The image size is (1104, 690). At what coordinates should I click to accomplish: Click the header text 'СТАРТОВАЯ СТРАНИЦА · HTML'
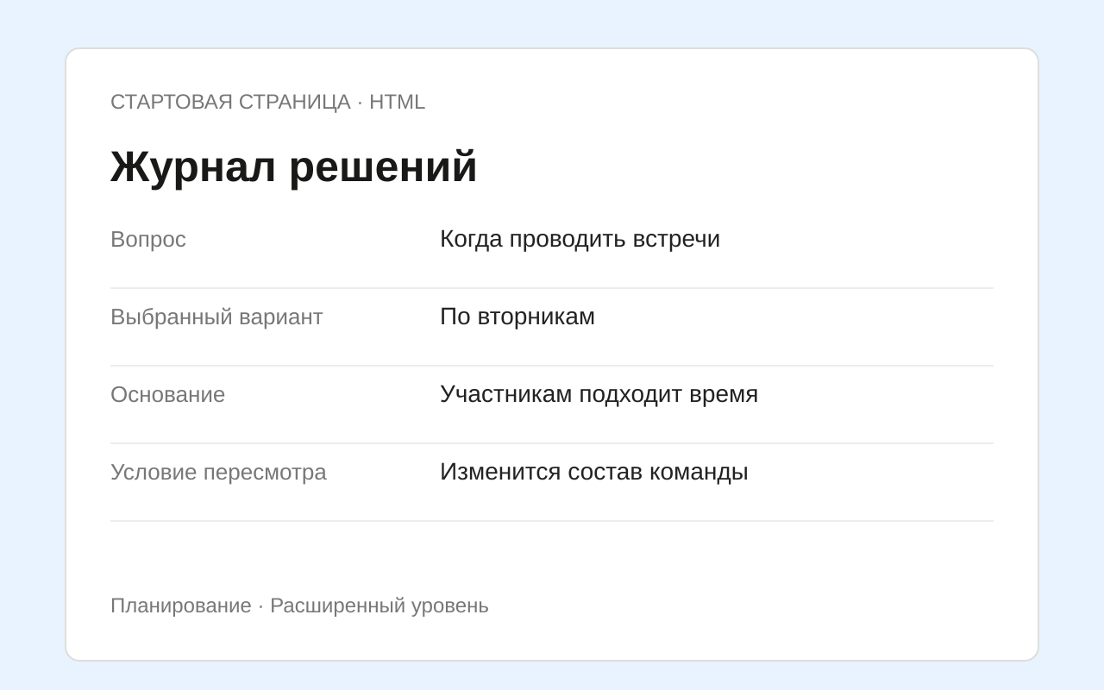[267, 102]
